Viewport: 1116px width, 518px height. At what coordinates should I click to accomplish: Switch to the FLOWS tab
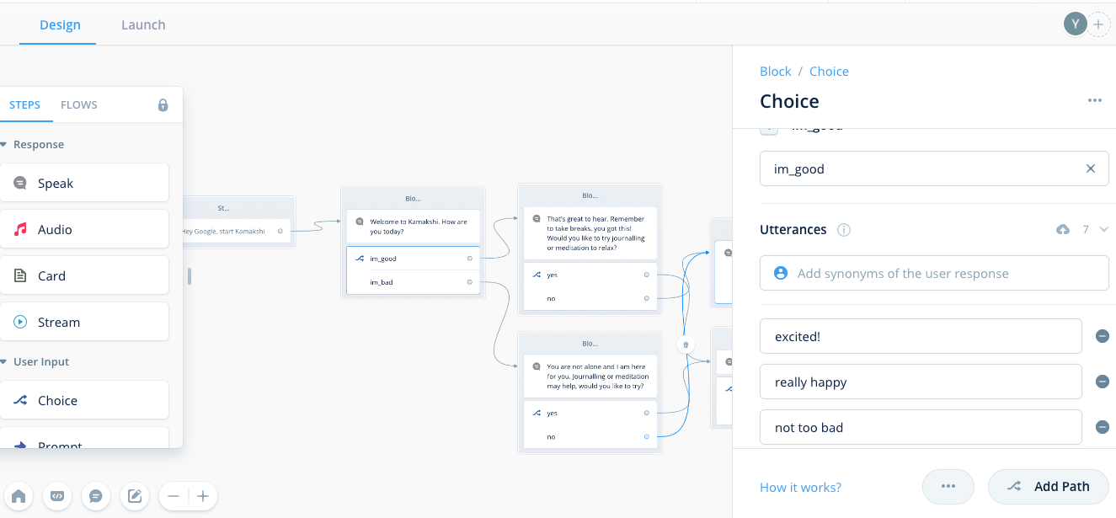(x=79, y=105)
